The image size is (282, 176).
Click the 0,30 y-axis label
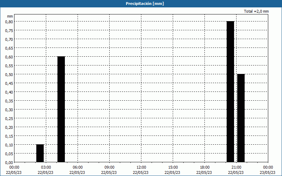click(x=9, y=110)
